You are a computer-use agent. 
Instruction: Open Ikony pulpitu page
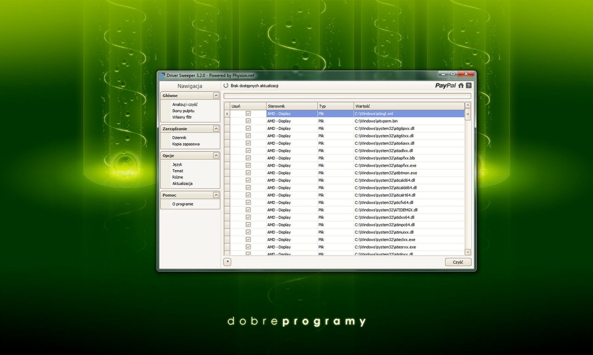183,111
